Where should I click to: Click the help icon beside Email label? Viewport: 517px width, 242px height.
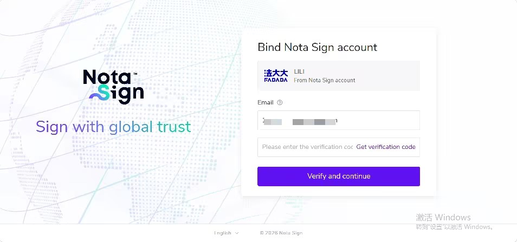pyautogui.click(x=280, y=102)
